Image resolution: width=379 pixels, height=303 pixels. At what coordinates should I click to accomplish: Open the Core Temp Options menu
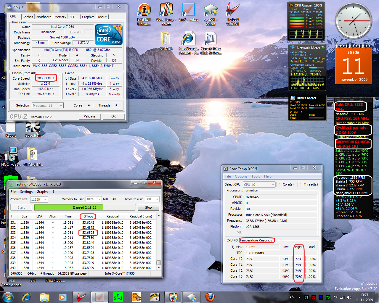[241, 176]
